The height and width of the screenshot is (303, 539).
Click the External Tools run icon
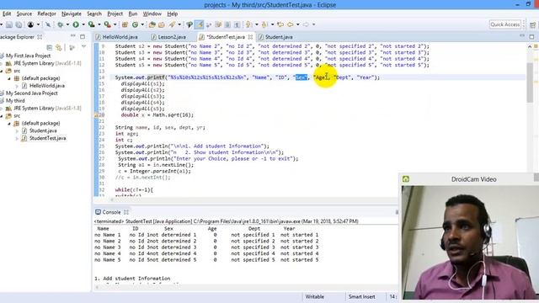107,24
